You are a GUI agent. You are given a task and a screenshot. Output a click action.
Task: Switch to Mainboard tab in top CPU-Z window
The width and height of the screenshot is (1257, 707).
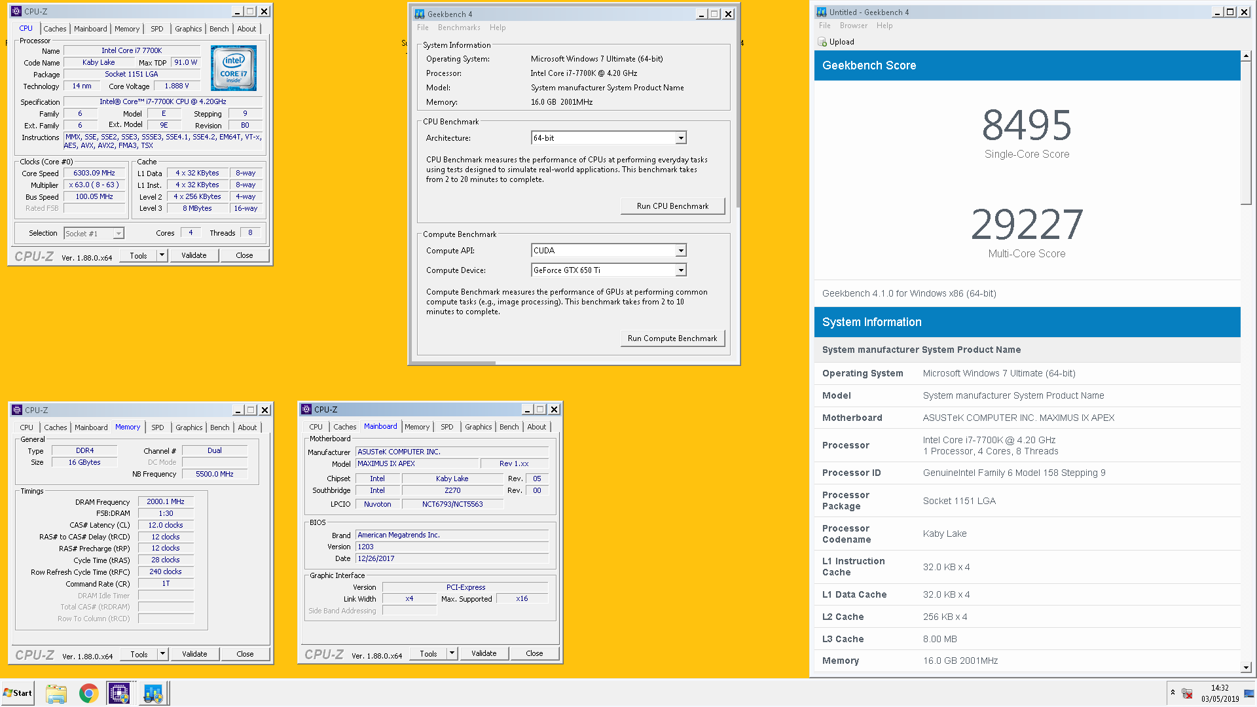click(90, 29)
